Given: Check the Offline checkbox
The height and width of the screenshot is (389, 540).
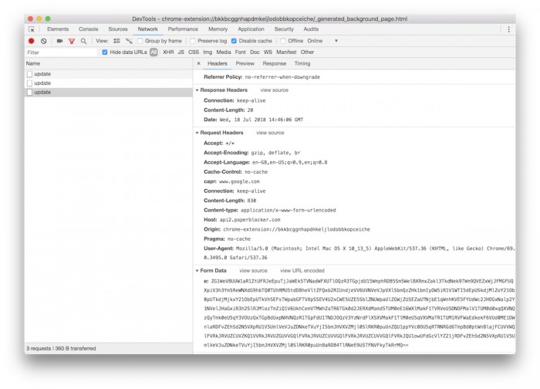Looking at the screenshot, I should (283, 41).
